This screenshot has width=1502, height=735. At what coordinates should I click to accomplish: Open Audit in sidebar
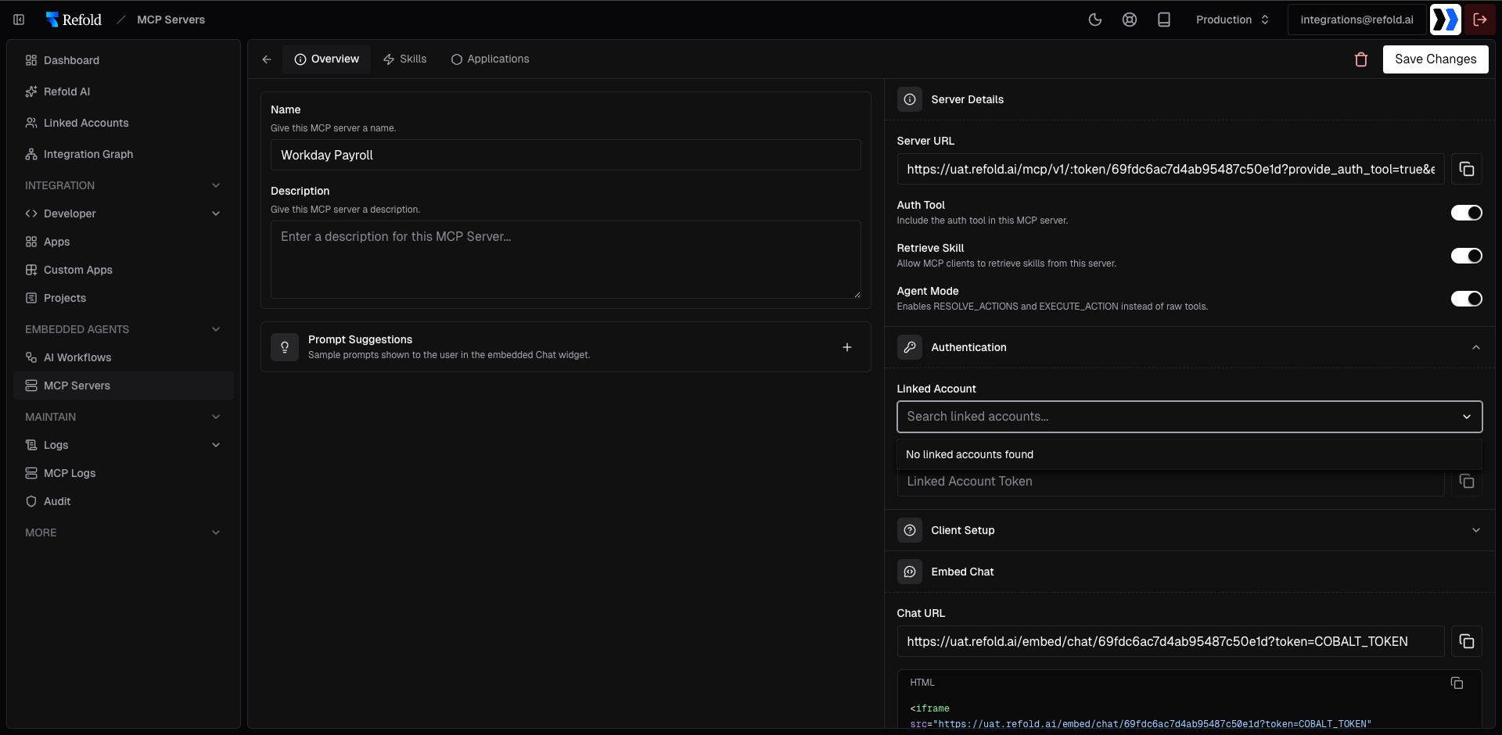[x=124, y=501]
